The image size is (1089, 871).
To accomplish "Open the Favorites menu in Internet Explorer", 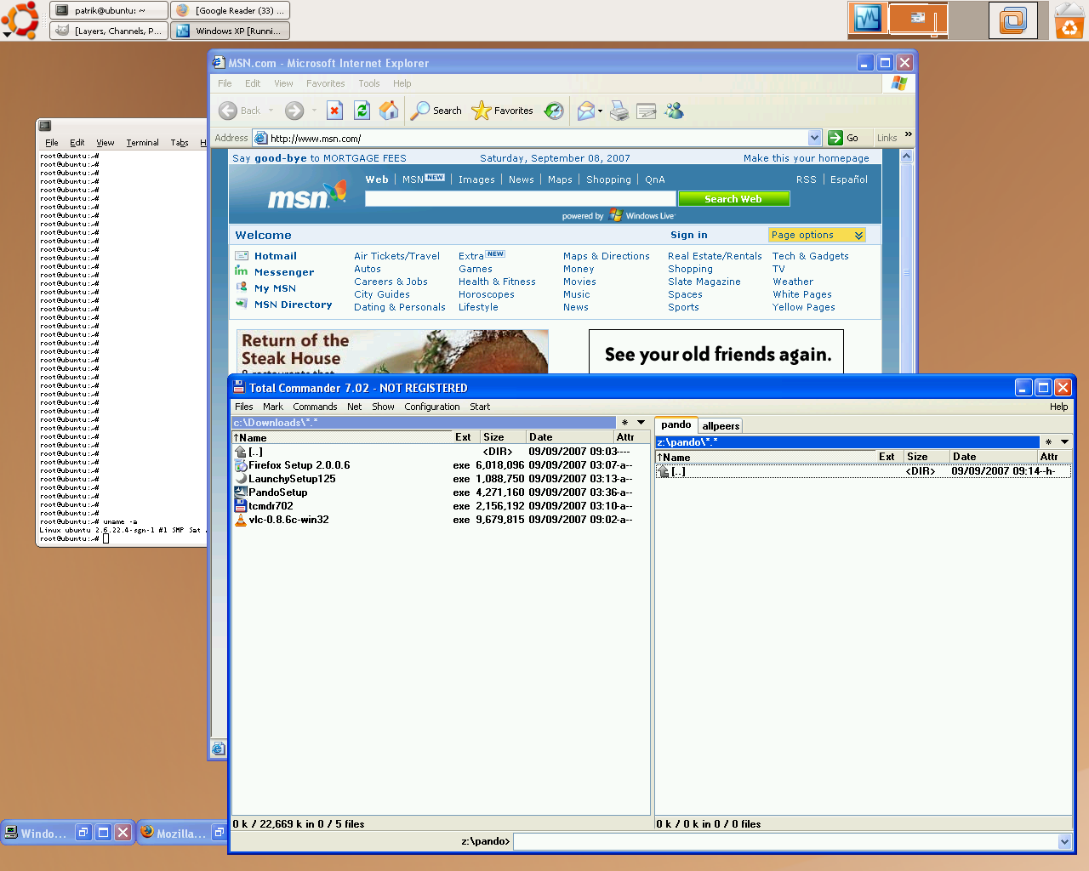I will (x=325, y=83).
